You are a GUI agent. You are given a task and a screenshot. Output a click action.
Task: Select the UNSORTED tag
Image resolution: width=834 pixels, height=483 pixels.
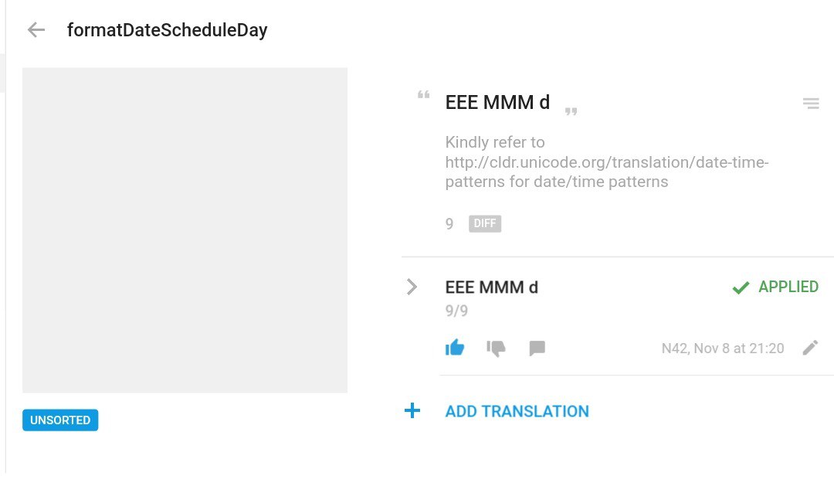60,420
